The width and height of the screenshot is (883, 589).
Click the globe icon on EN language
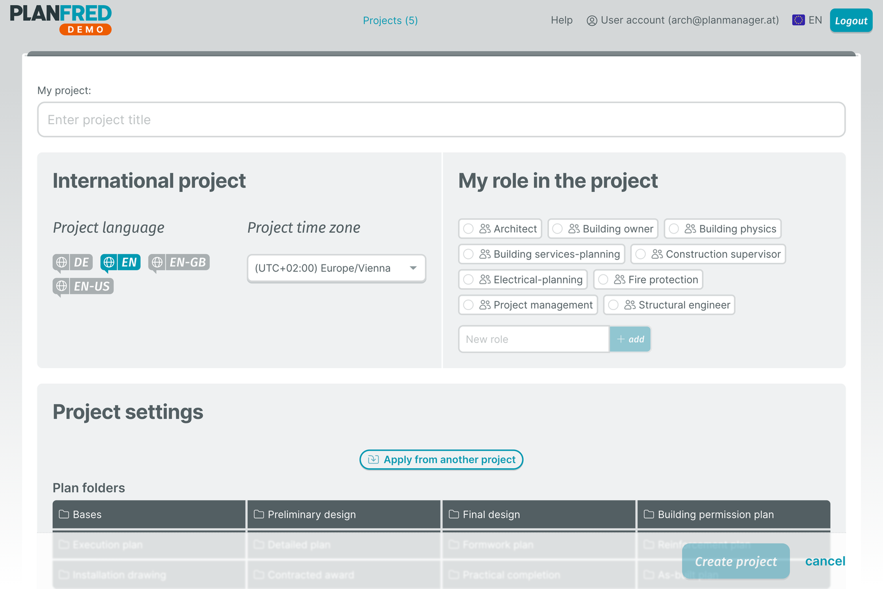click(109, 262)
